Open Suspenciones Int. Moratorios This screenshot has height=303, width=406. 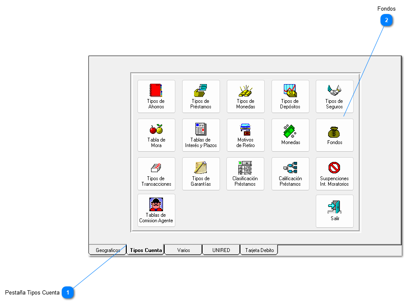(x=335, y=173)
